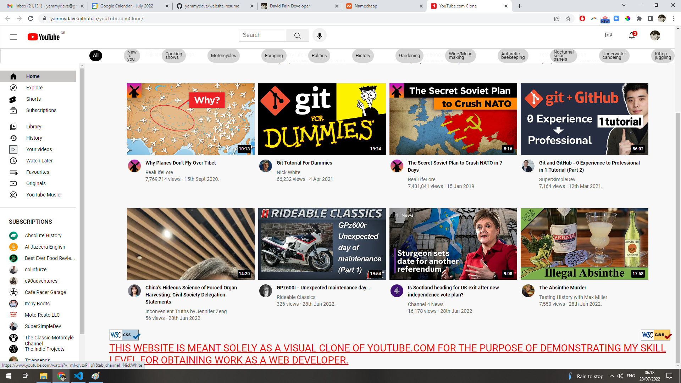Open the Chrome extensions puzzle icon
This screenshot has width=681, height=383.
pos(639,18)
